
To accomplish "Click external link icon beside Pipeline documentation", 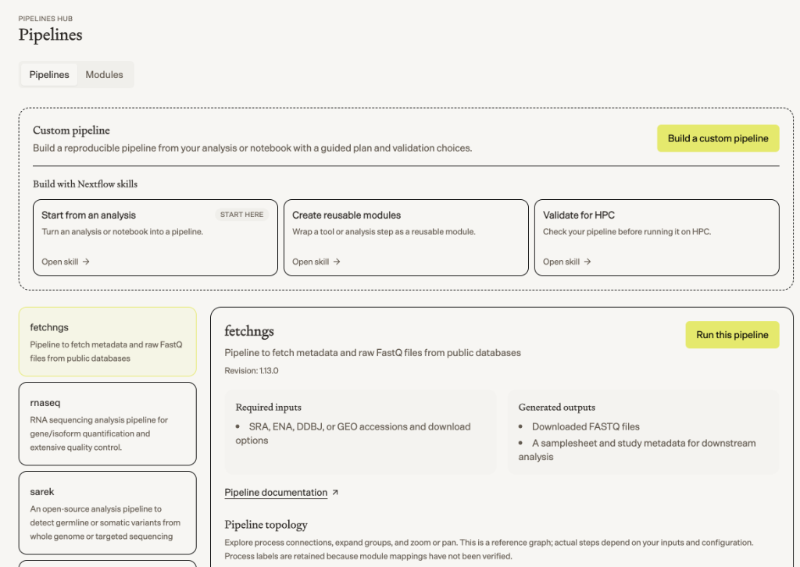I will point(335,493).
